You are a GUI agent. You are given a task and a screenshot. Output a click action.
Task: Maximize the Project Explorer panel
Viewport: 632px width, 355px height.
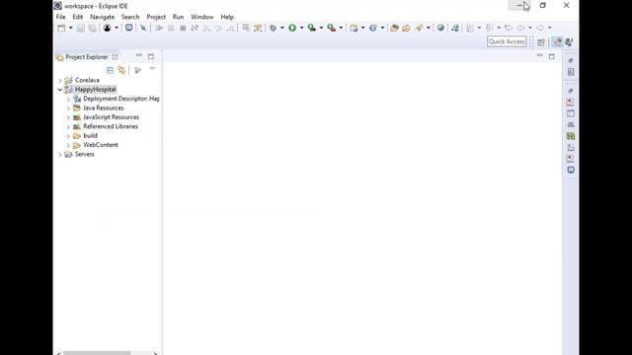(x=151, y=56)
